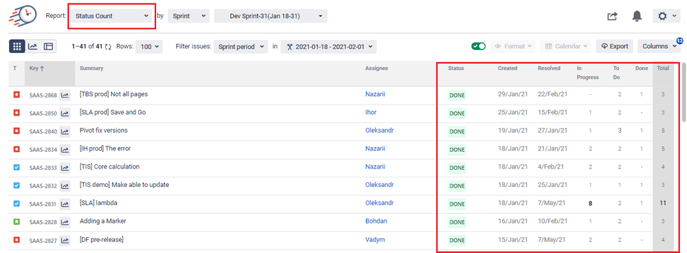The width and height of the screenshot is (687, 253).
Task: Open assignee Ihor link
Action: click(371, 112)
